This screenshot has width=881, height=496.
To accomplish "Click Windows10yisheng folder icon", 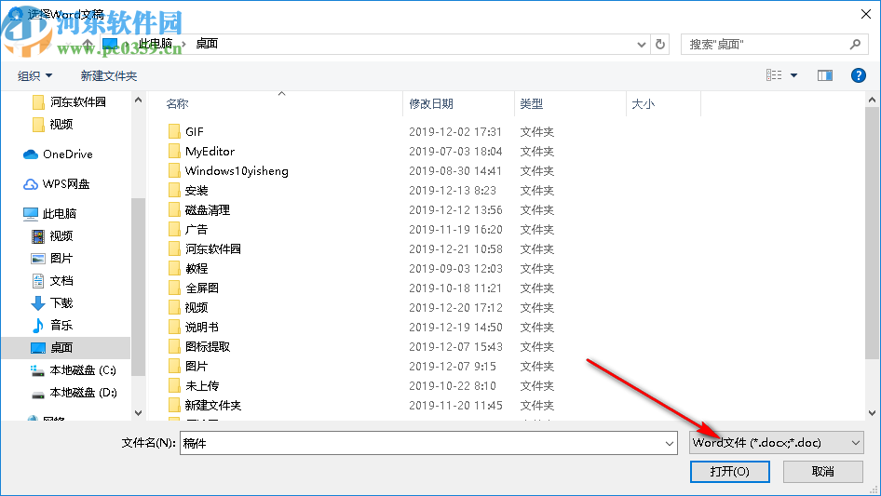I will 174,171.
